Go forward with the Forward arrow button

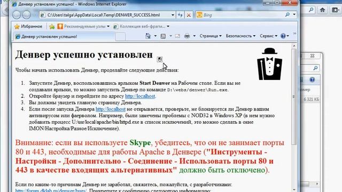26,15
